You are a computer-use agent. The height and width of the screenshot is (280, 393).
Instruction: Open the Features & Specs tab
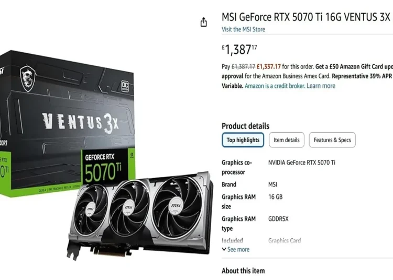[x=332, y=140]
